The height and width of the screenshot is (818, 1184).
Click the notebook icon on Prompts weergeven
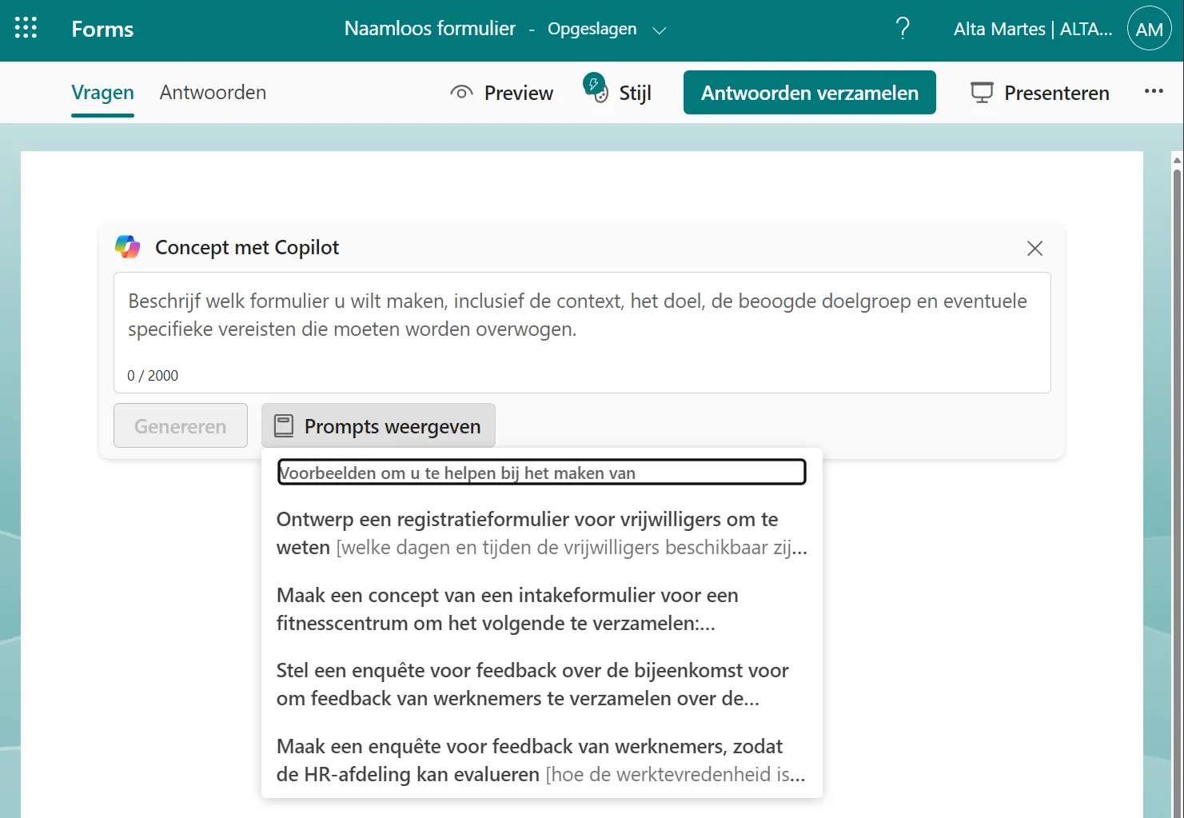283,425
